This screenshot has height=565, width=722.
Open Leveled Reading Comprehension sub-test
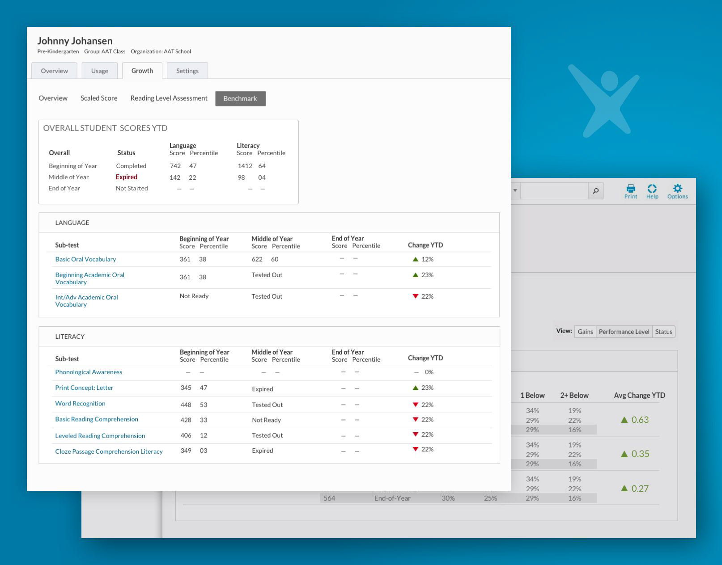tap(100, 436)
